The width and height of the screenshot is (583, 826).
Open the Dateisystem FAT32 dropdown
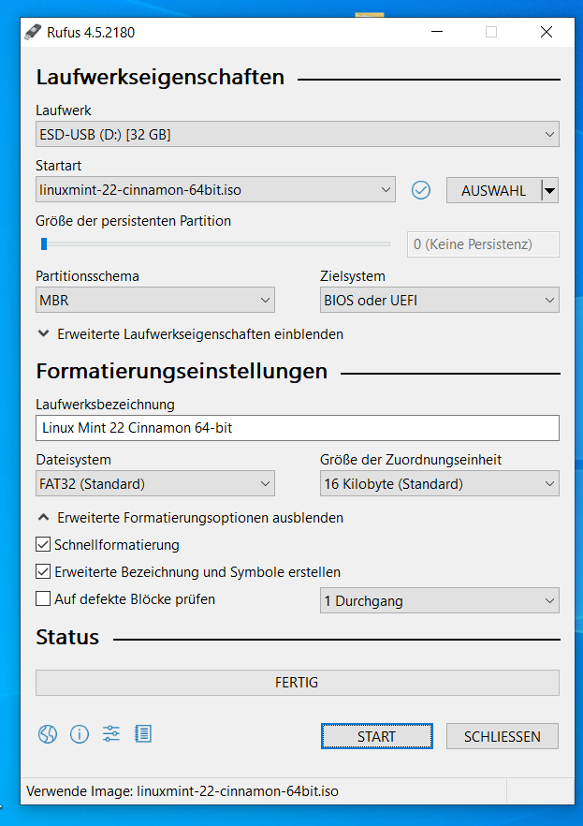point(155,483)
